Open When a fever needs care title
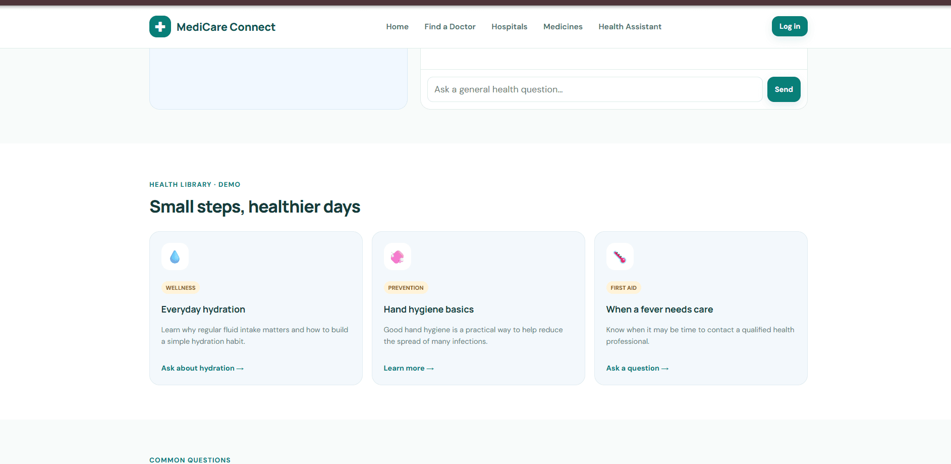Screen dimensions: 951x464 point(660,310)
